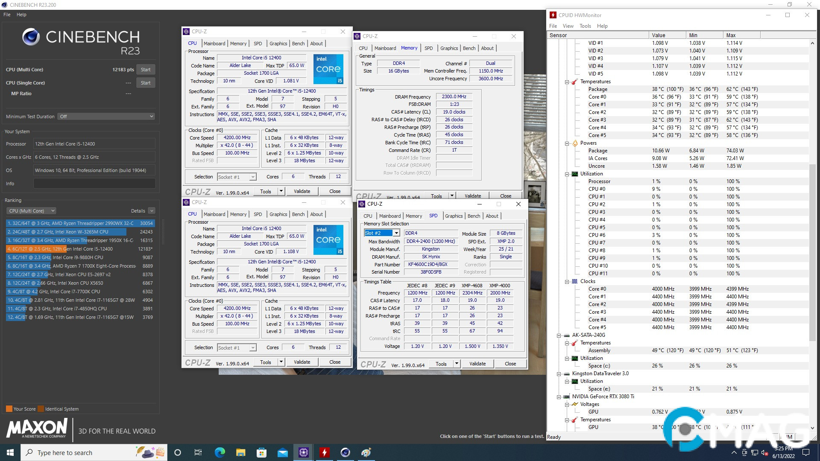The height and width of the screenshot is (461, 820).
Task: Collapse the Temperatures tree node
Action: click(x=567, y=82)
